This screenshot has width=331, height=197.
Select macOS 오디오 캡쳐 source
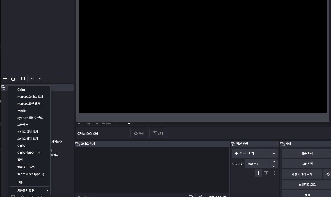point(29,97)
